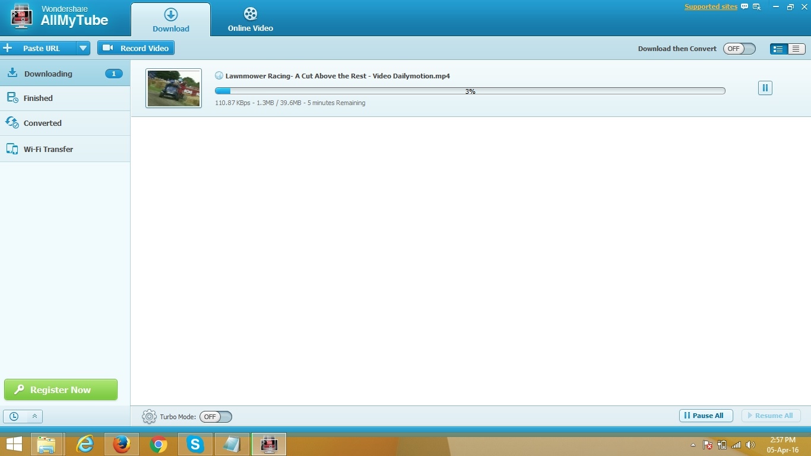Click the Resume All button

pos(771,416)
